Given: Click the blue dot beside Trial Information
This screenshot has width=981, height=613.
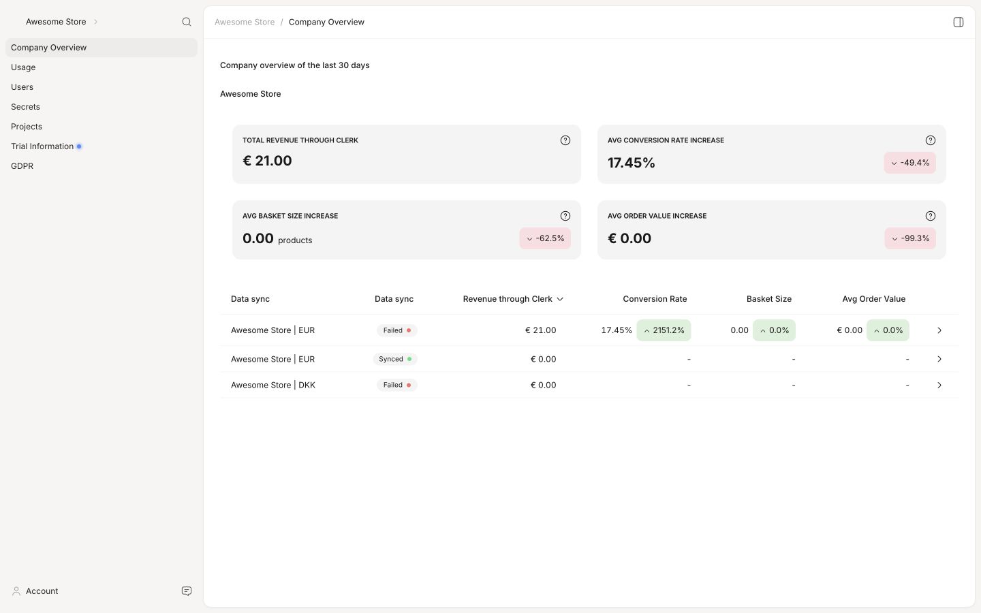Looking at the screenshot, I should (79, 146).
